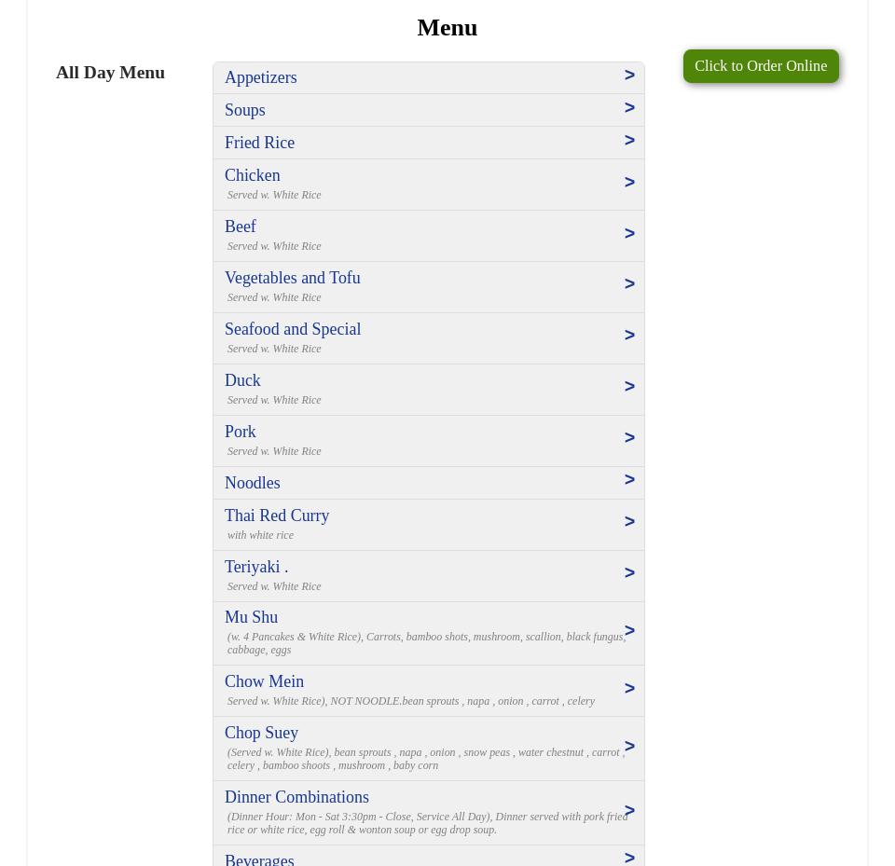
Task: Select Seafood and Special category
Action: pos(293,329)
